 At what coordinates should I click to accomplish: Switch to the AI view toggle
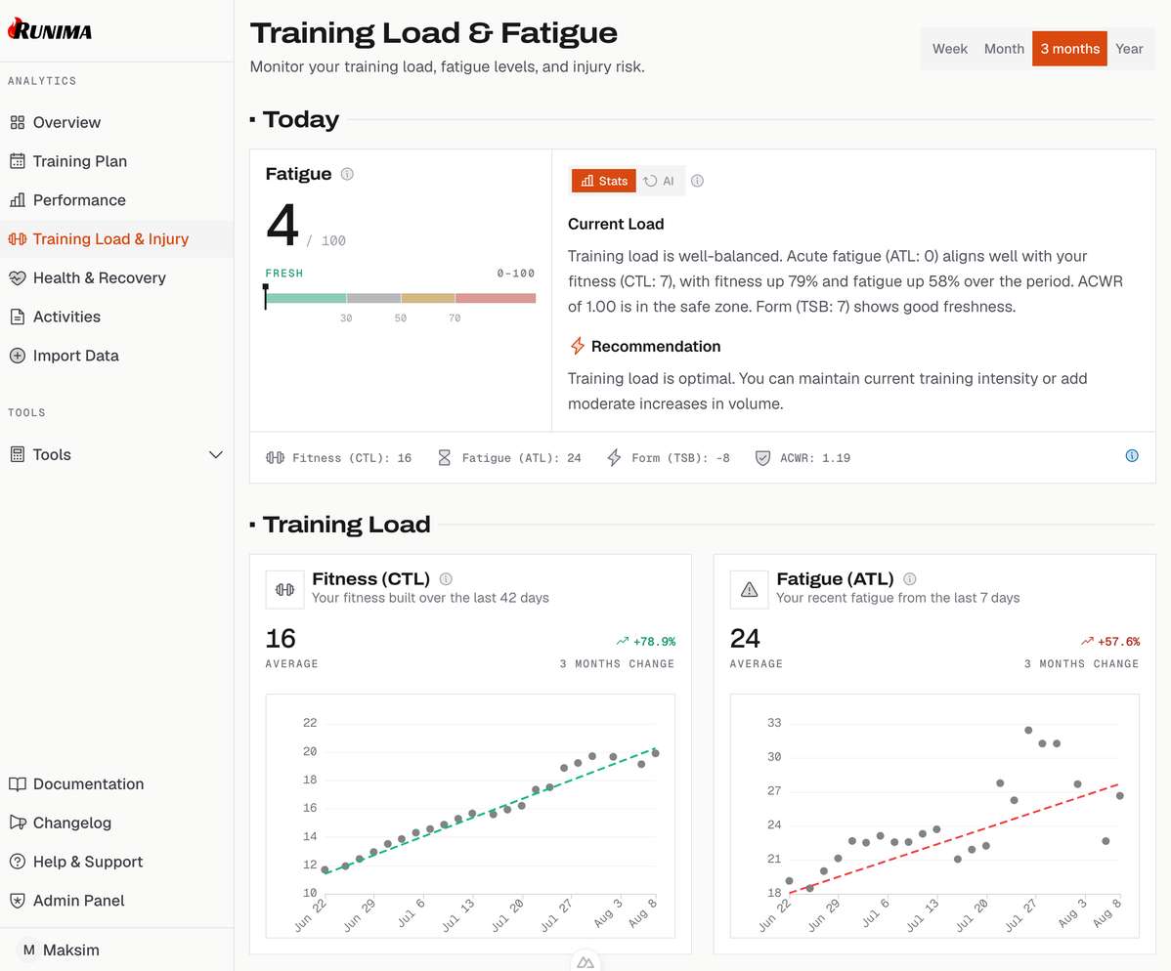point(659,181)
